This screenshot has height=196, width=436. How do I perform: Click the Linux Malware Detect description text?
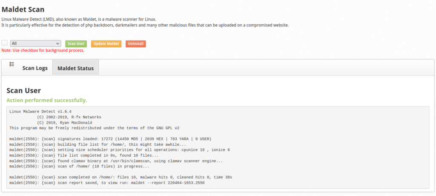79,19
